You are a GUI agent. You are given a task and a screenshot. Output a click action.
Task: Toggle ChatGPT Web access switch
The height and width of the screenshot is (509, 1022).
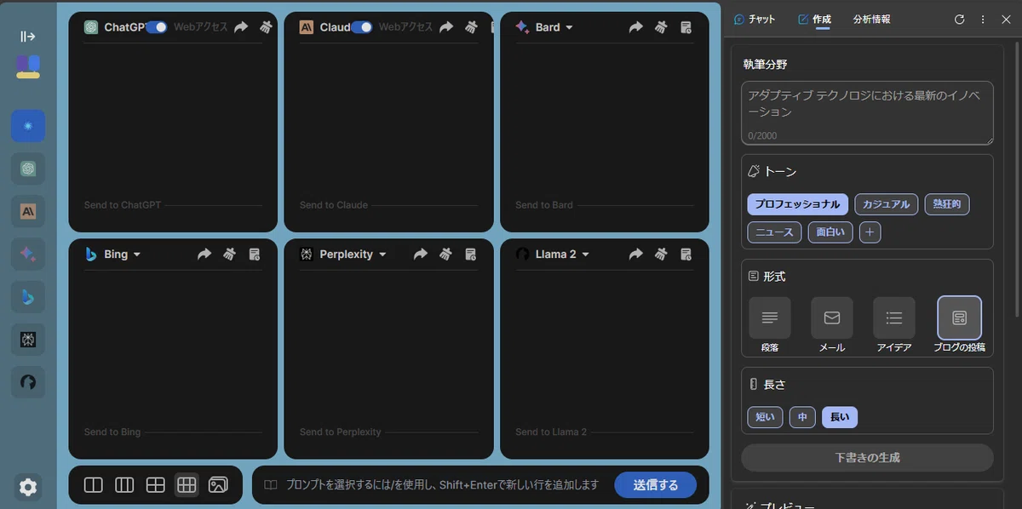(157, 27)
